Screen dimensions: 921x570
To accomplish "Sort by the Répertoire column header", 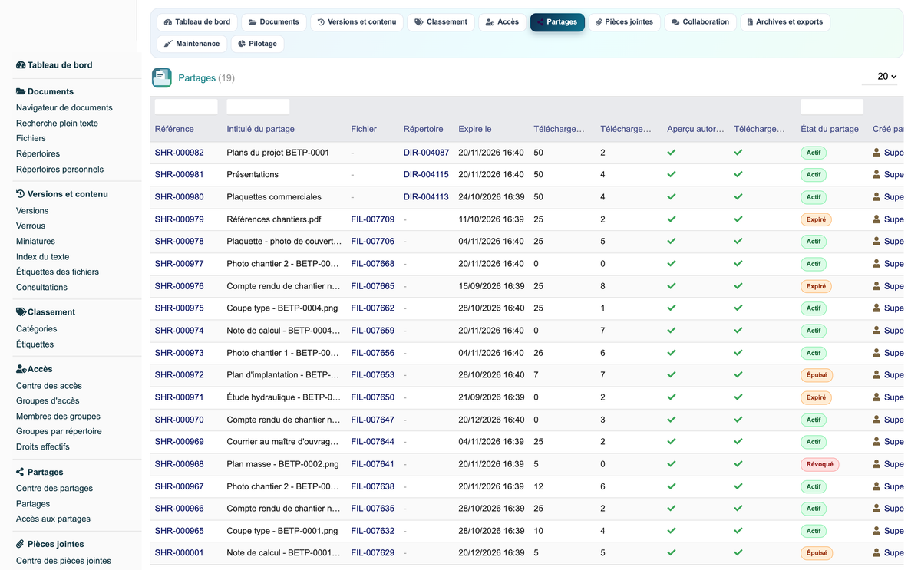I will coord(424,129).
